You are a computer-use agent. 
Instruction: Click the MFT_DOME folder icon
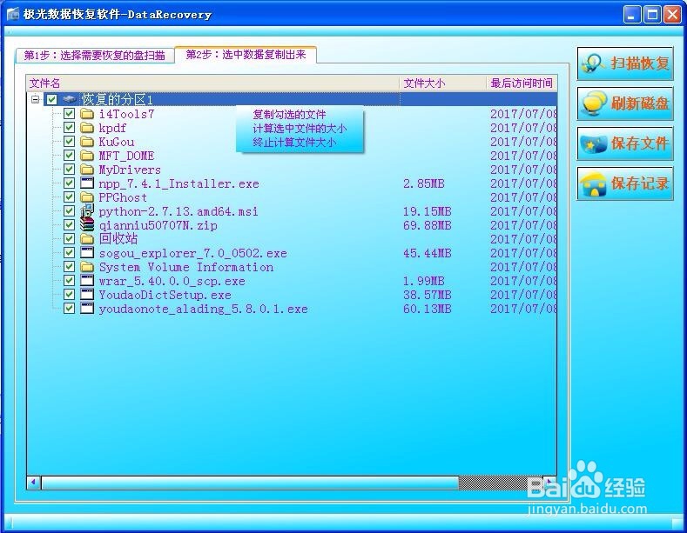pos(87,156)
